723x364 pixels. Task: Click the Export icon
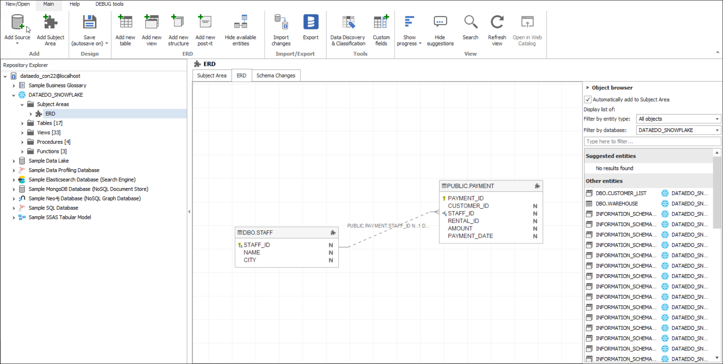tap(311, 23)
